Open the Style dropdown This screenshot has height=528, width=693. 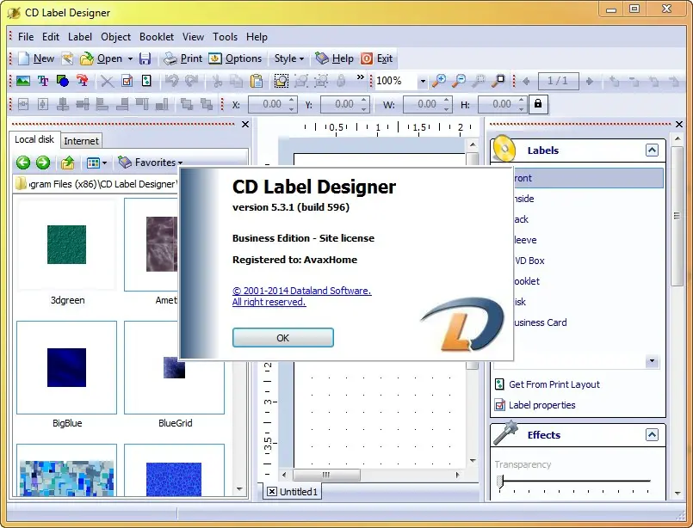289,58
